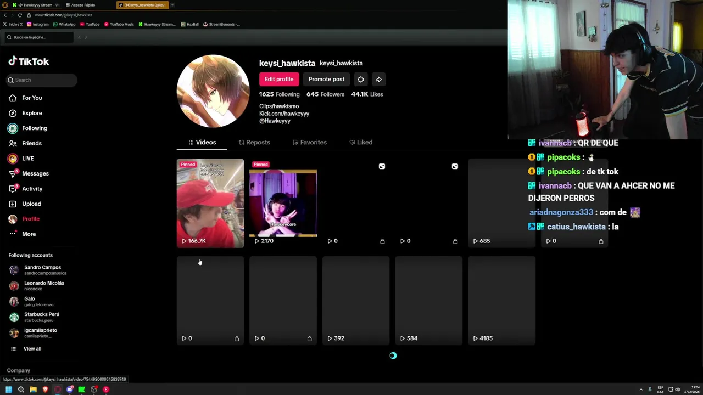
Task: Open YouTube bookmark
Action: click(90, 24)
